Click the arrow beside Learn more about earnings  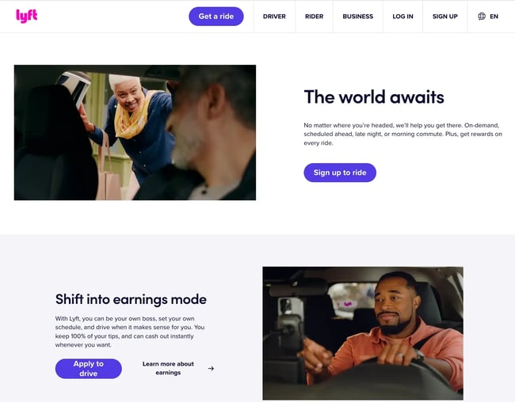[x=211, y=369]
